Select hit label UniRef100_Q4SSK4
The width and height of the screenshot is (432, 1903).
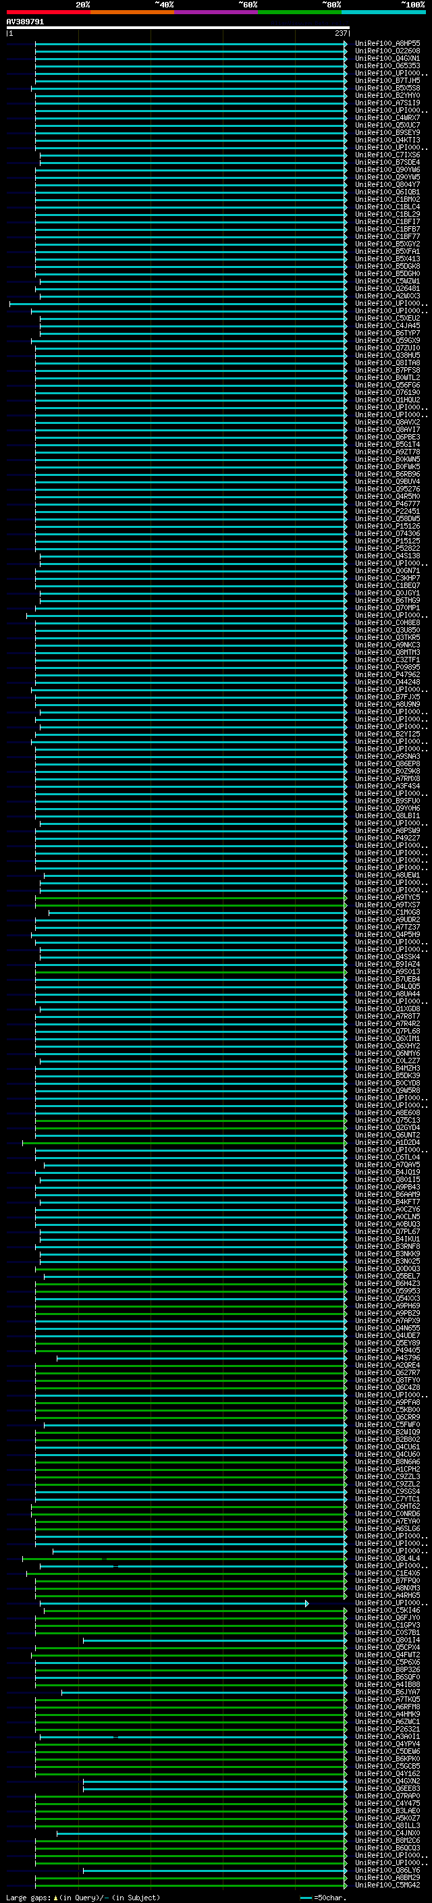pyautogui.click(x=387, y=957)
